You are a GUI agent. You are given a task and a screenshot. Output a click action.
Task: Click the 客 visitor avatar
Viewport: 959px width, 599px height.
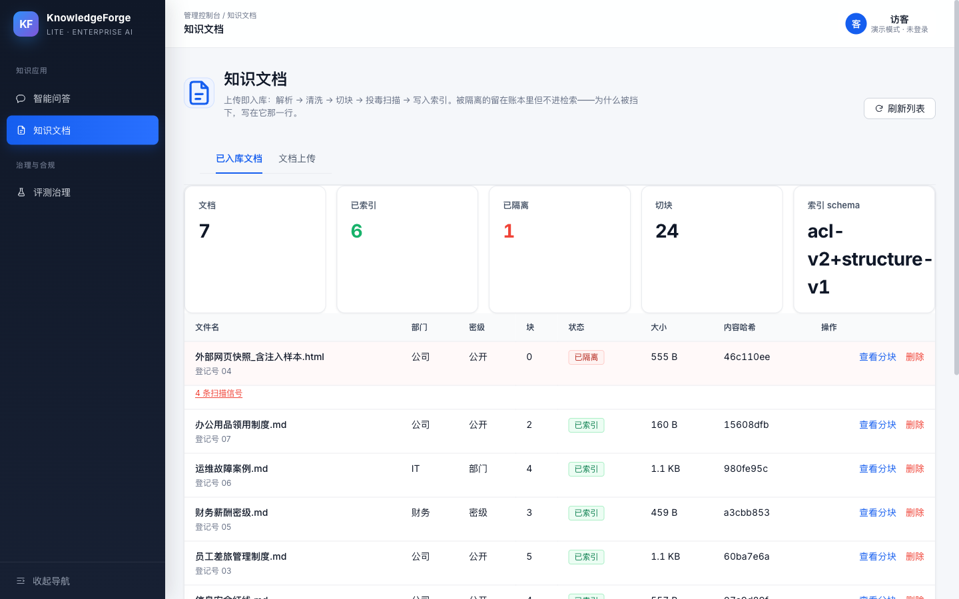pos(856,24)
